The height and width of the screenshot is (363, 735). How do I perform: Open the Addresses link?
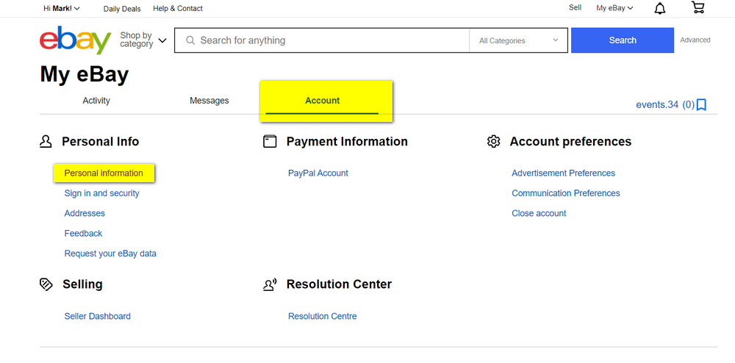[85, 214]
